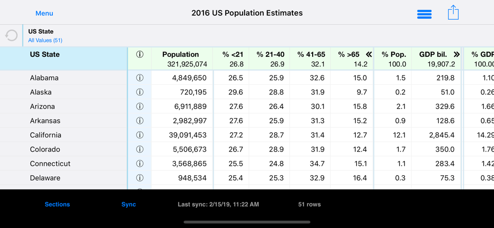Open the hamburger list menu icon
This screenshot has height=228, width=494.
point(424,14)
